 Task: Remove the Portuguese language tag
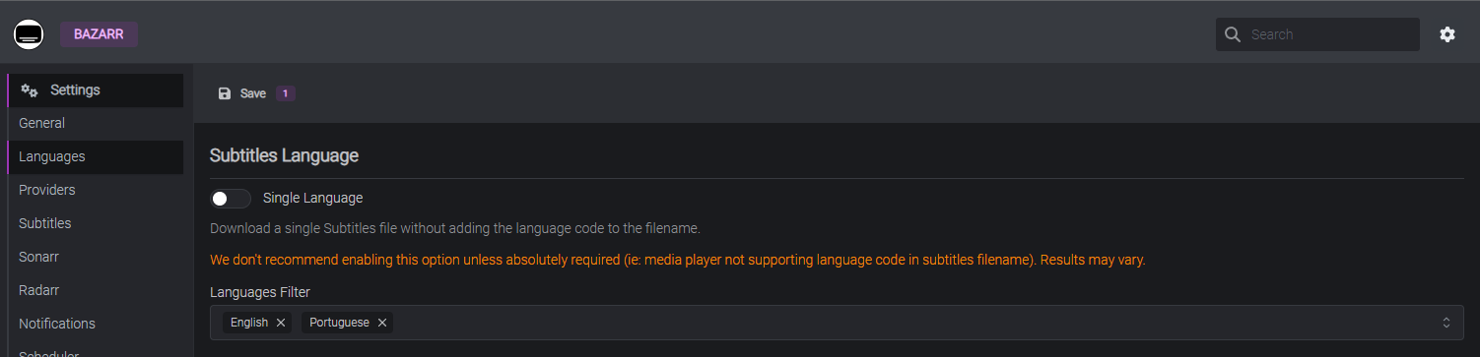tap(382, 323)
